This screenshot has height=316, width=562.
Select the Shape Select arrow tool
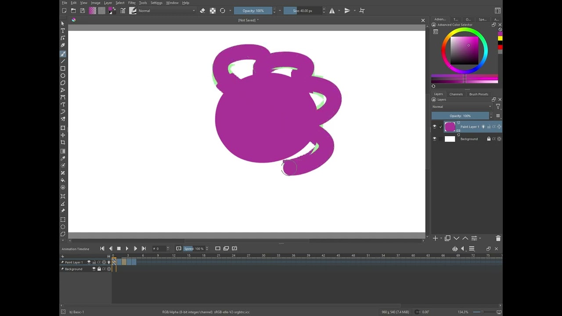pos(63,23)
